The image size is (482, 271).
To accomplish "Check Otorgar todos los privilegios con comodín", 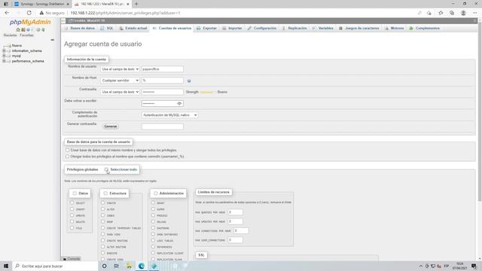I will [67, 157].
